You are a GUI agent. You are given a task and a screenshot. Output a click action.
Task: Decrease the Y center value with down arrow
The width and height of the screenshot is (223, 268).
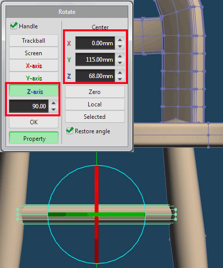click(120, 63)
